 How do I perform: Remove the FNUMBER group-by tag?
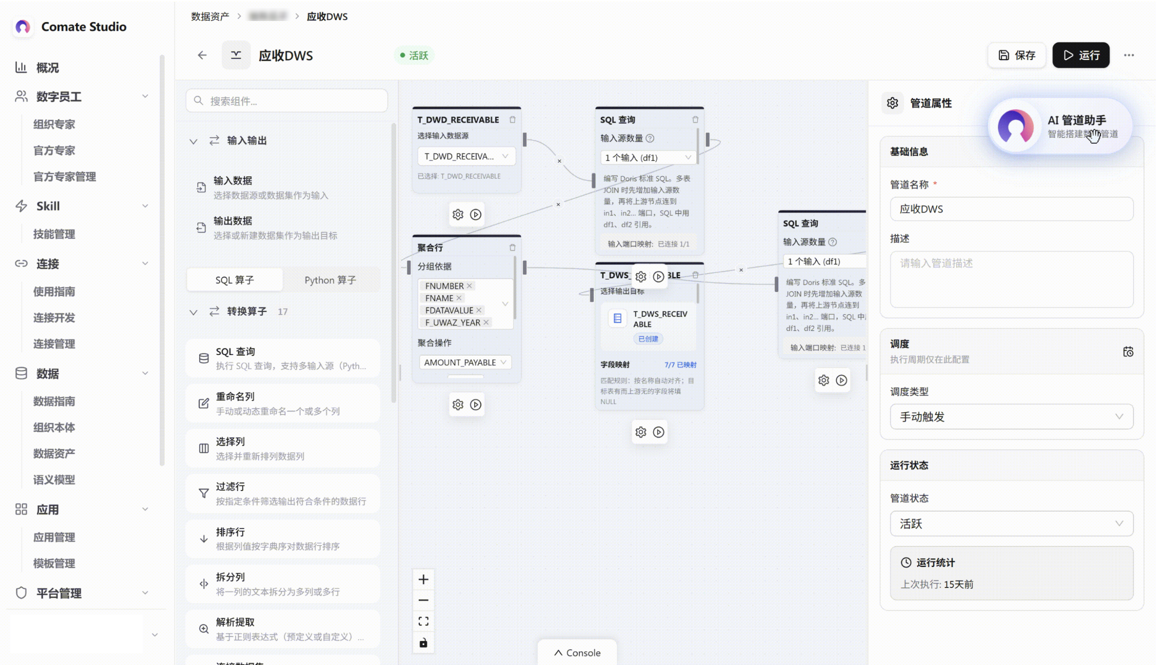[469, 286]
